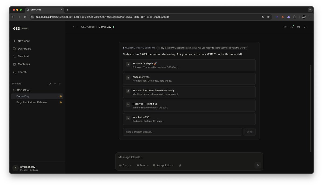The image size is (323, 186).
Task: Click the Send button for custom answer
Action: (250, 132)
